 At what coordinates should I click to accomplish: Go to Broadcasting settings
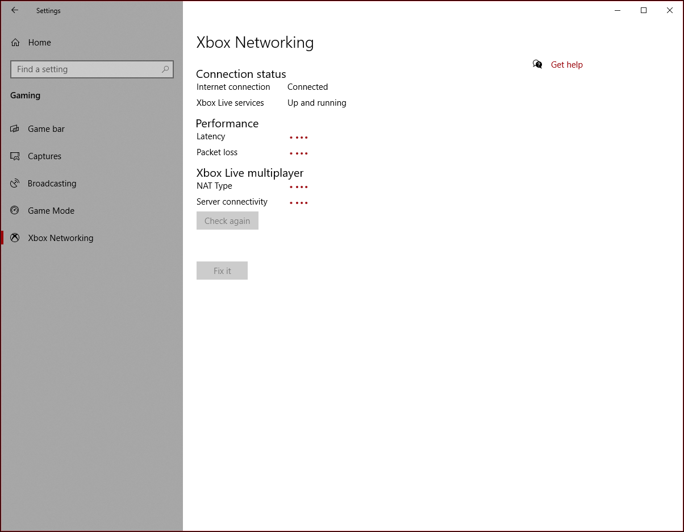[x=52, y=184]
